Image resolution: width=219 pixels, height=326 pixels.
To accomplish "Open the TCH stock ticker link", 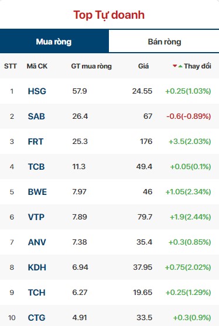I will [x=37, y=292].
